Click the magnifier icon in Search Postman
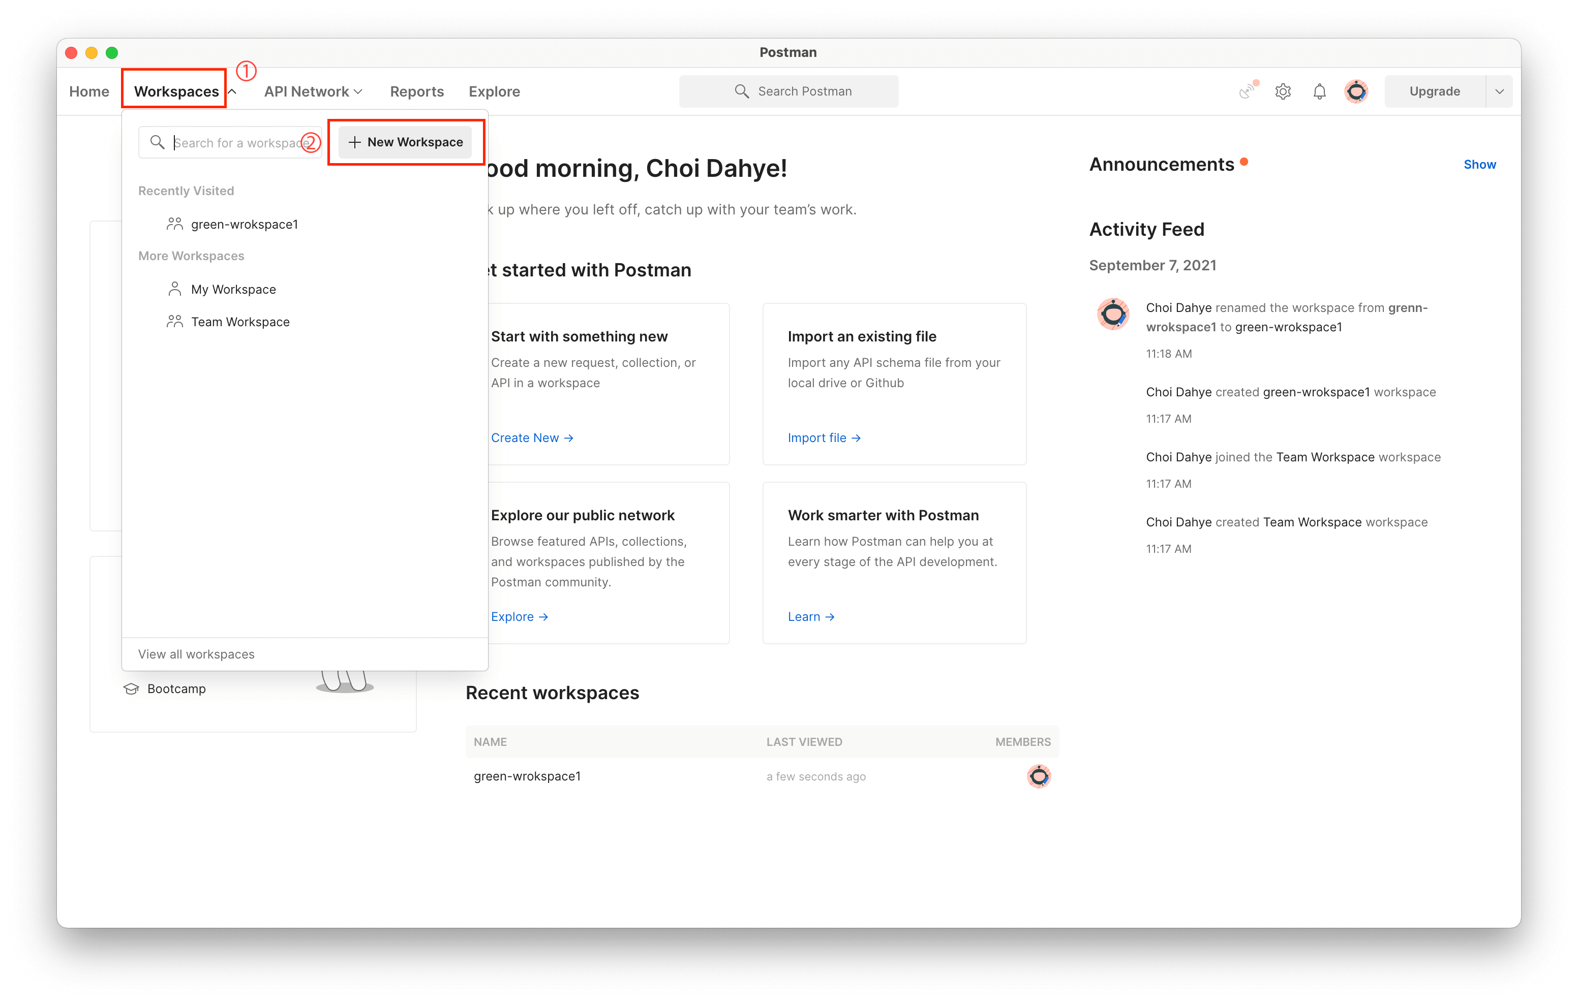The image size is (1578, 1003). [x=741, y=91]
